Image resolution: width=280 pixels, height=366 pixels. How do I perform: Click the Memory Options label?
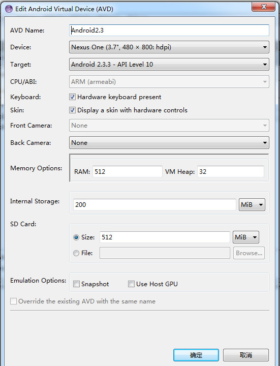[36, 168]
